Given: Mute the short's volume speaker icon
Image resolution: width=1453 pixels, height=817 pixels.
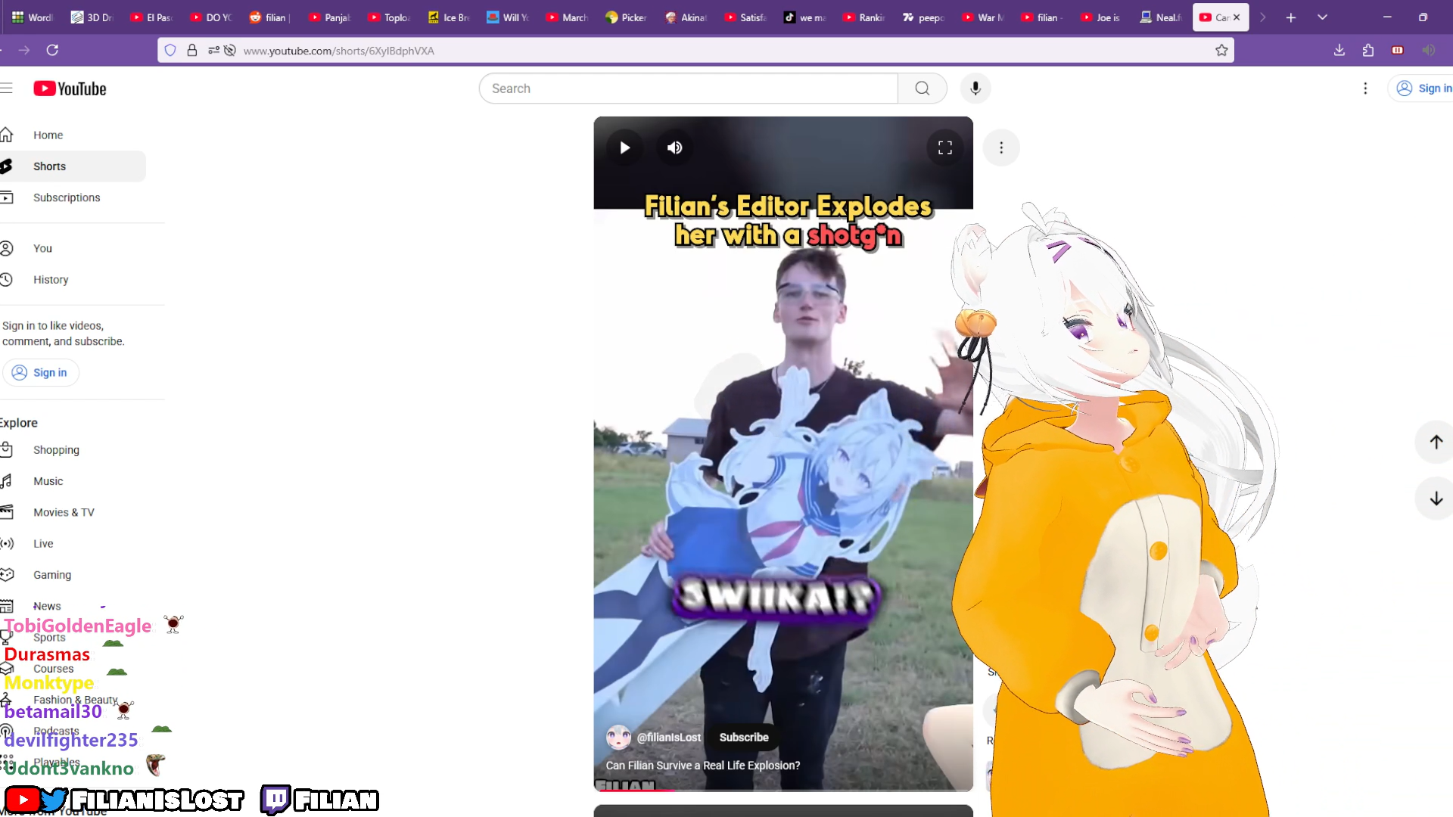Looking at the screenshot, I should [x=674, y=148].
